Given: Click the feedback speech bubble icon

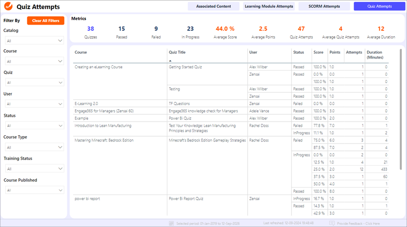Looking at the screenshot, I should pos(332,224).
